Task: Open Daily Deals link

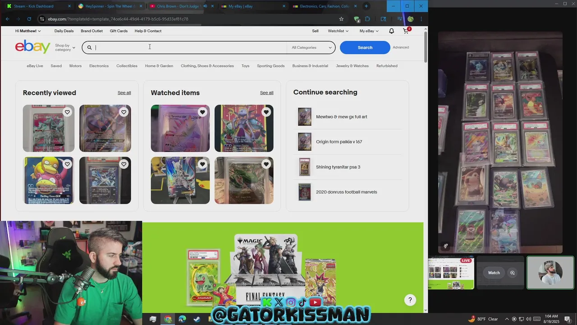Action: coord(64,31)
